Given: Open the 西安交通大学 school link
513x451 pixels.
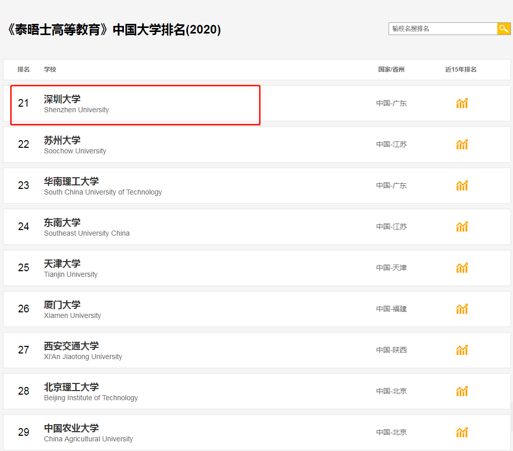Looking at the screenshot, I should click(x=71, y=346).
